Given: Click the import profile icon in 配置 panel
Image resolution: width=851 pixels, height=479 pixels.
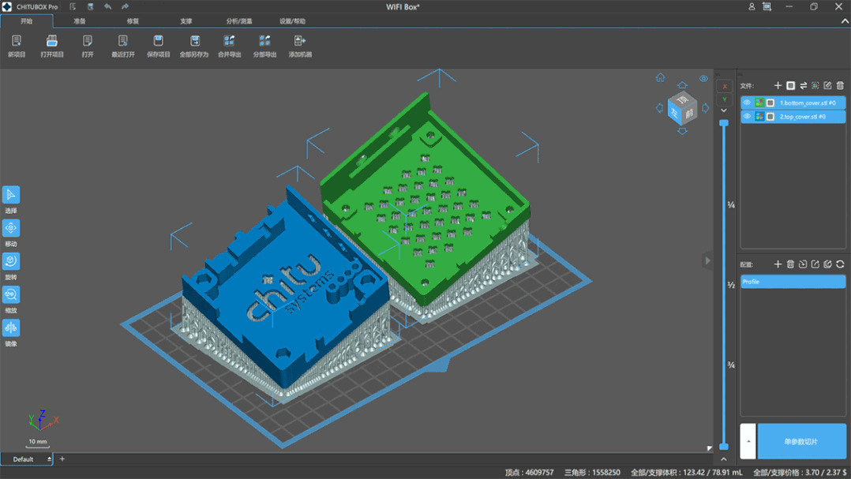Looking at the screenshot, I should (803, 264).
